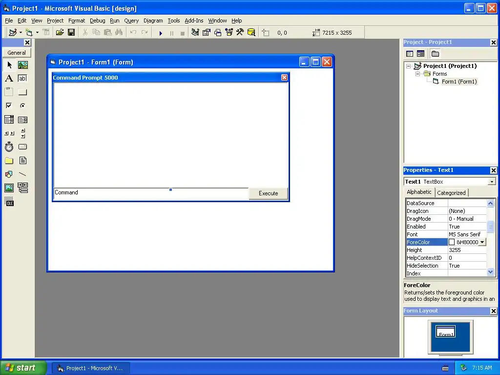Select the ListBox control tool

point(22,120)
